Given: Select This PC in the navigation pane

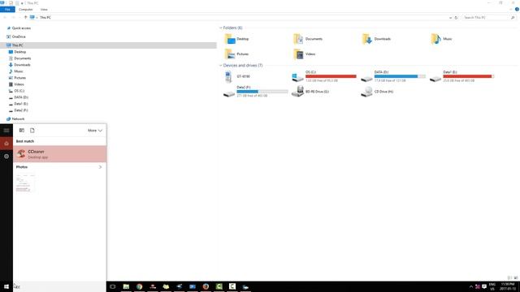Looking at the screenshot, I should (18, 45).
